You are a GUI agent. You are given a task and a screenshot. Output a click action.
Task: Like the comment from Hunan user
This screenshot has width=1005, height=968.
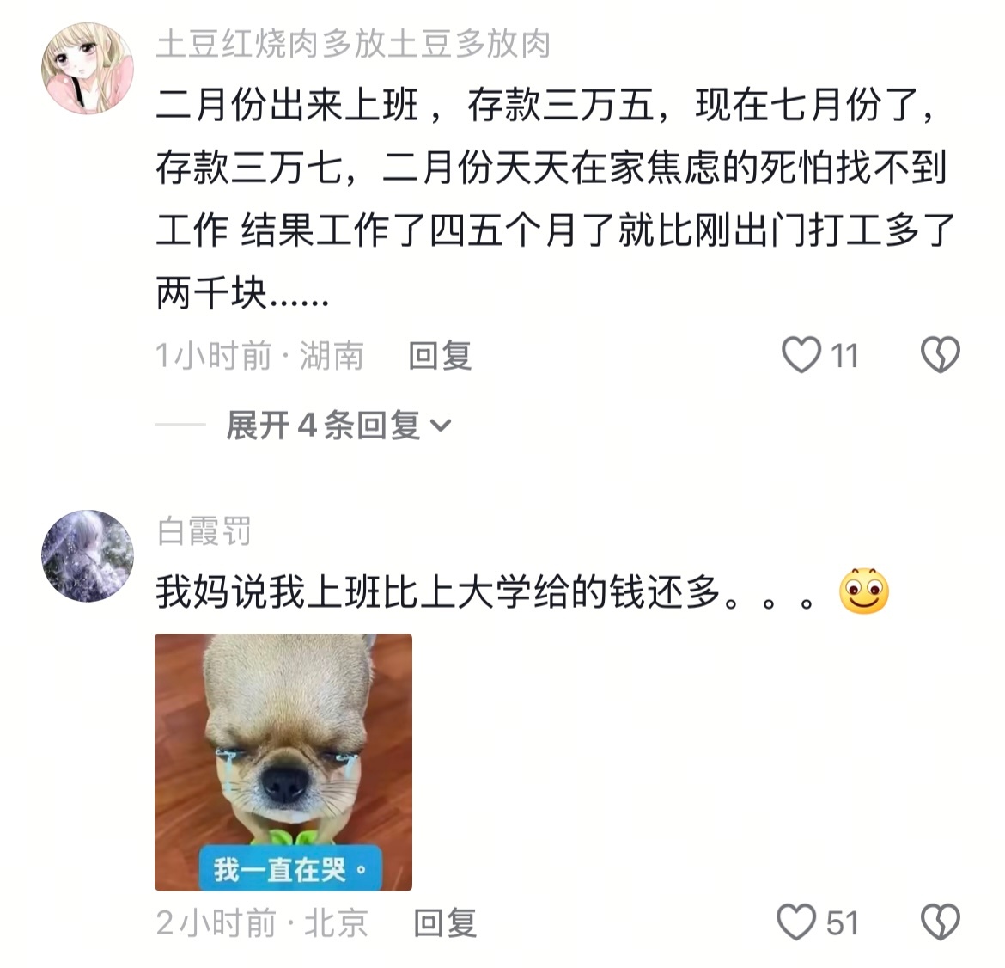(801, 355)
